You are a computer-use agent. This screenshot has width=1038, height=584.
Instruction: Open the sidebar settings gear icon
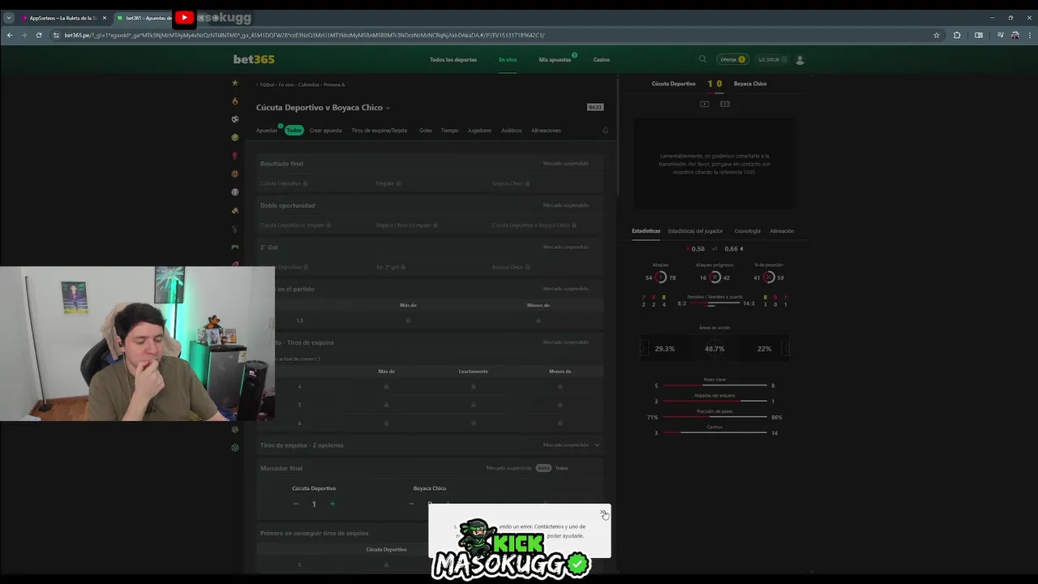235,448
